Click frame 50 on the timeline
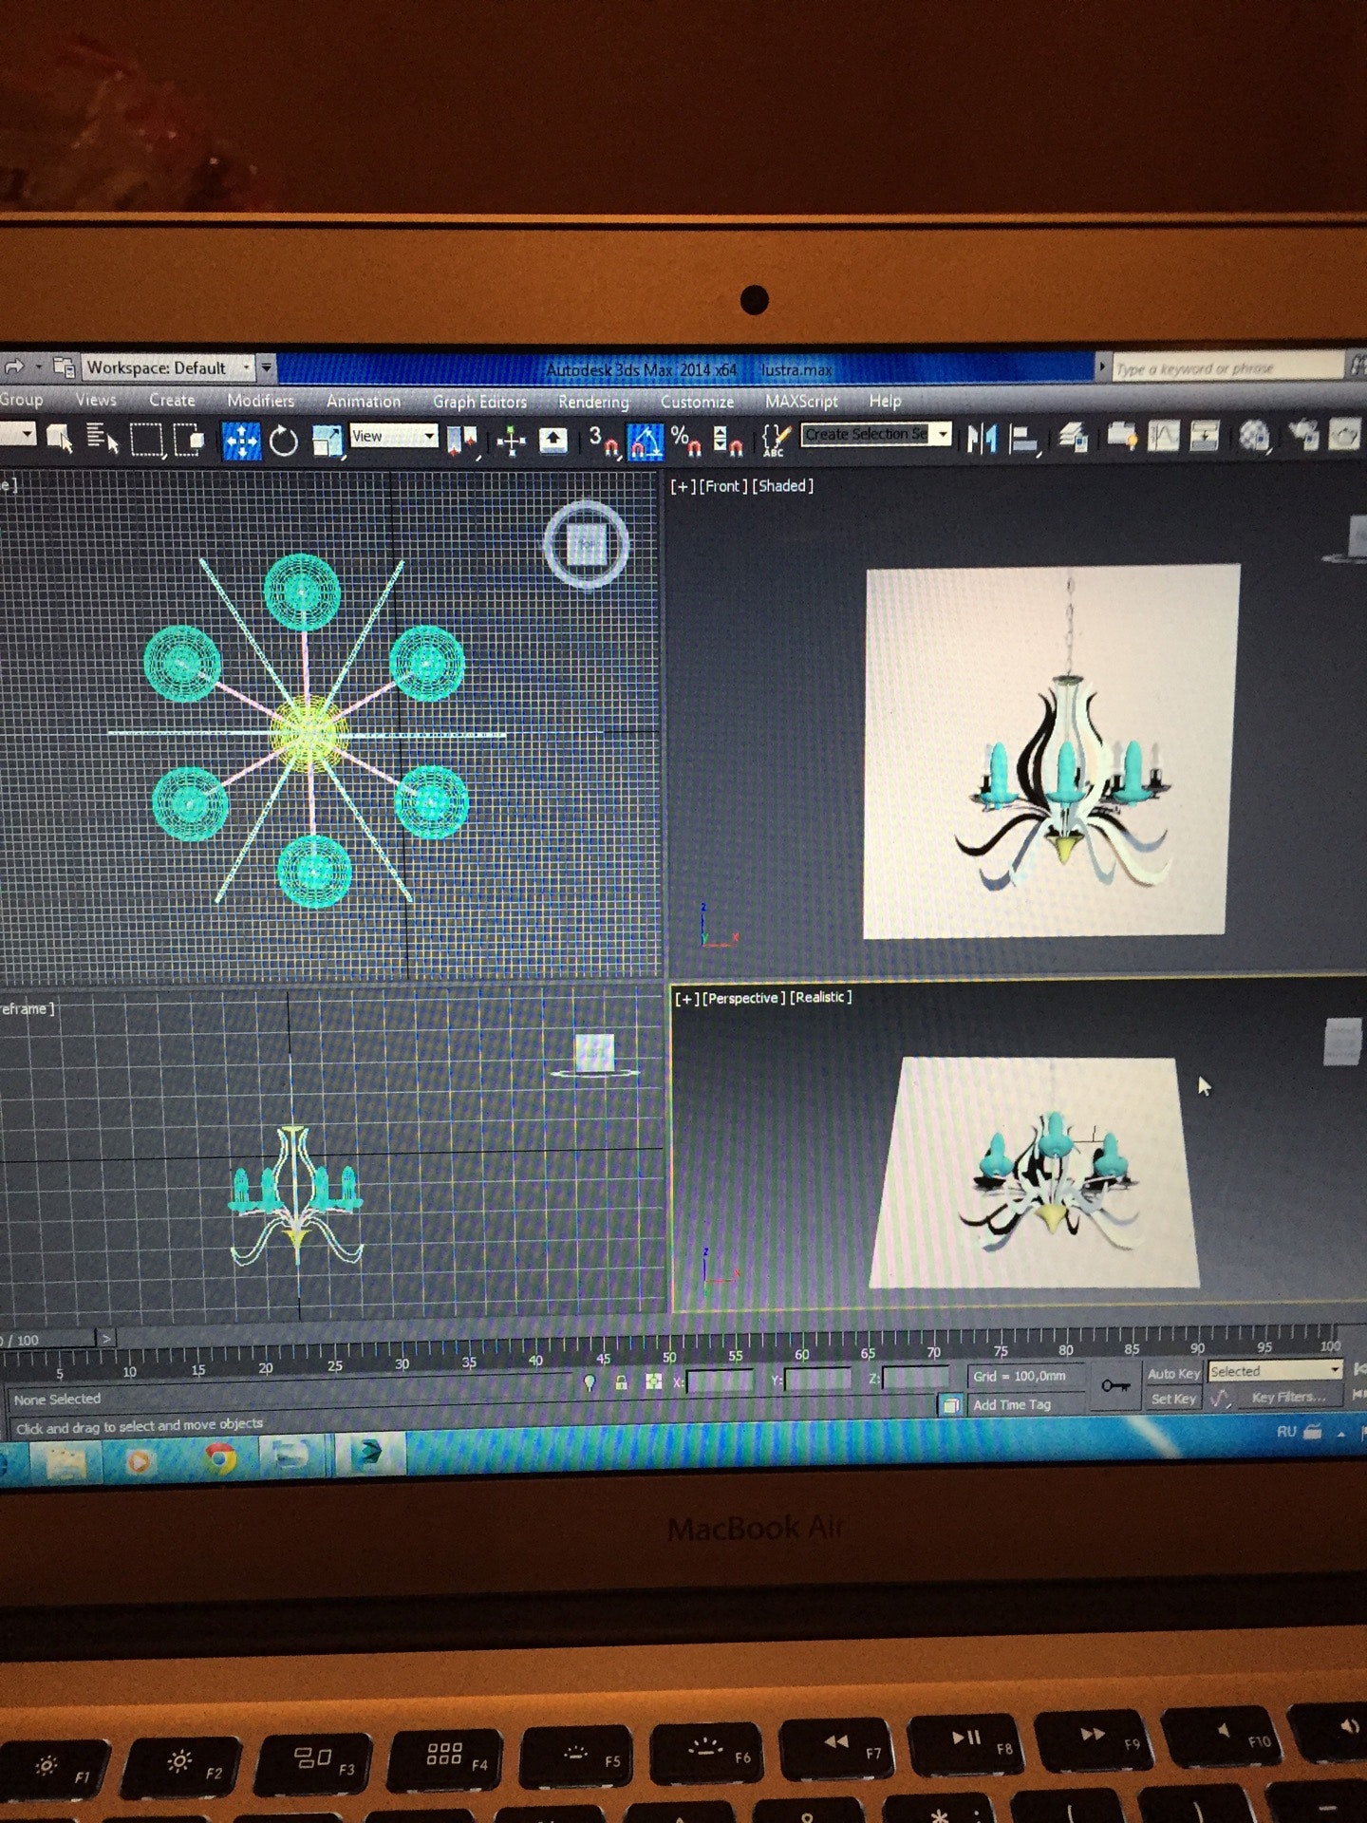 [668, 1358]
